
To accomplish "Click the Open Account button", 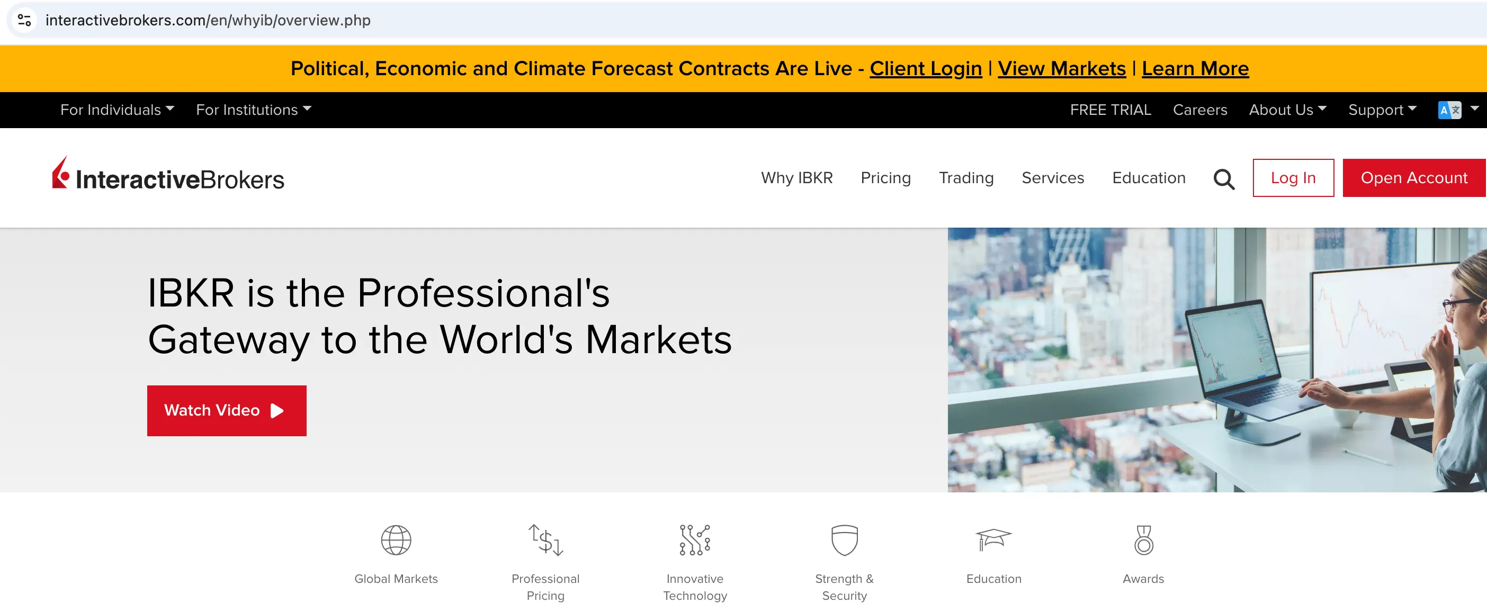I will [x=1414, y=178].
